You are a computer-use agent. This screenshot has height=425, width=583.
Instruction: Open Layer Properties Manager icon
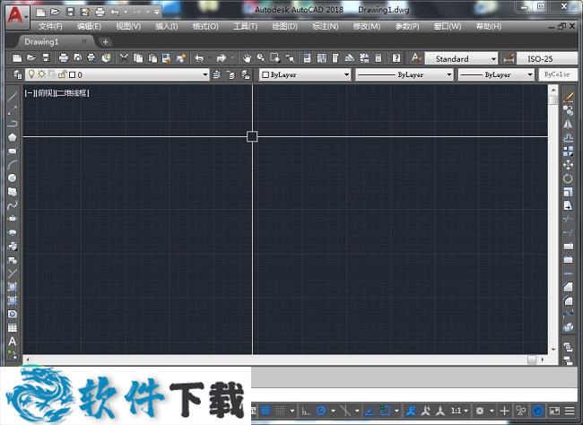[17, 74]
